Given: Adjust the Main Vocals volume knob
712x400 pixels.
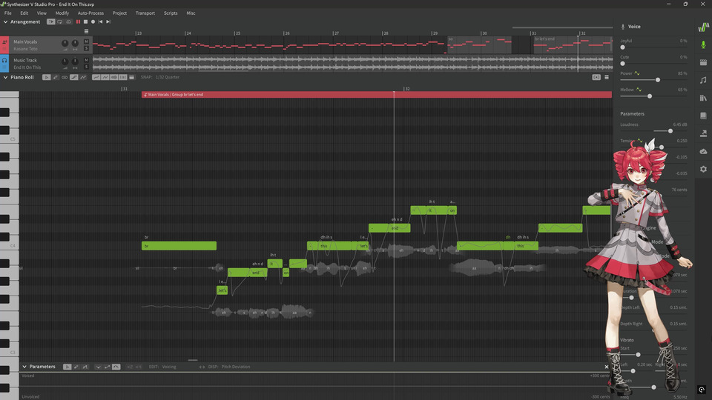Looking at the screenshot, I should point(65,43).
